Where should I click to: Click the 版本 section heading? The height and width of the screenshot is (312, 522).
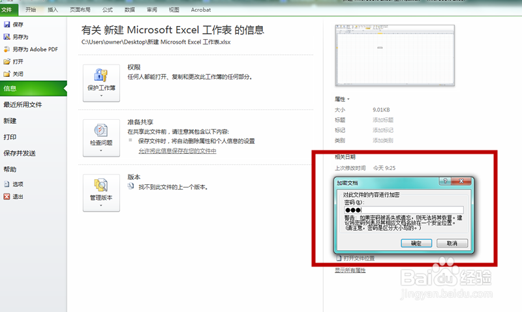134,177
